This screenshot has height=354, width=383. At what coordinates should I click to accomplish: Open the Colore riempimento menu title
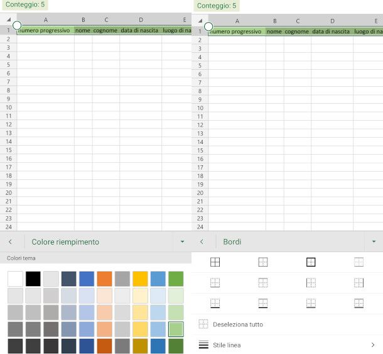pos(65,241)
